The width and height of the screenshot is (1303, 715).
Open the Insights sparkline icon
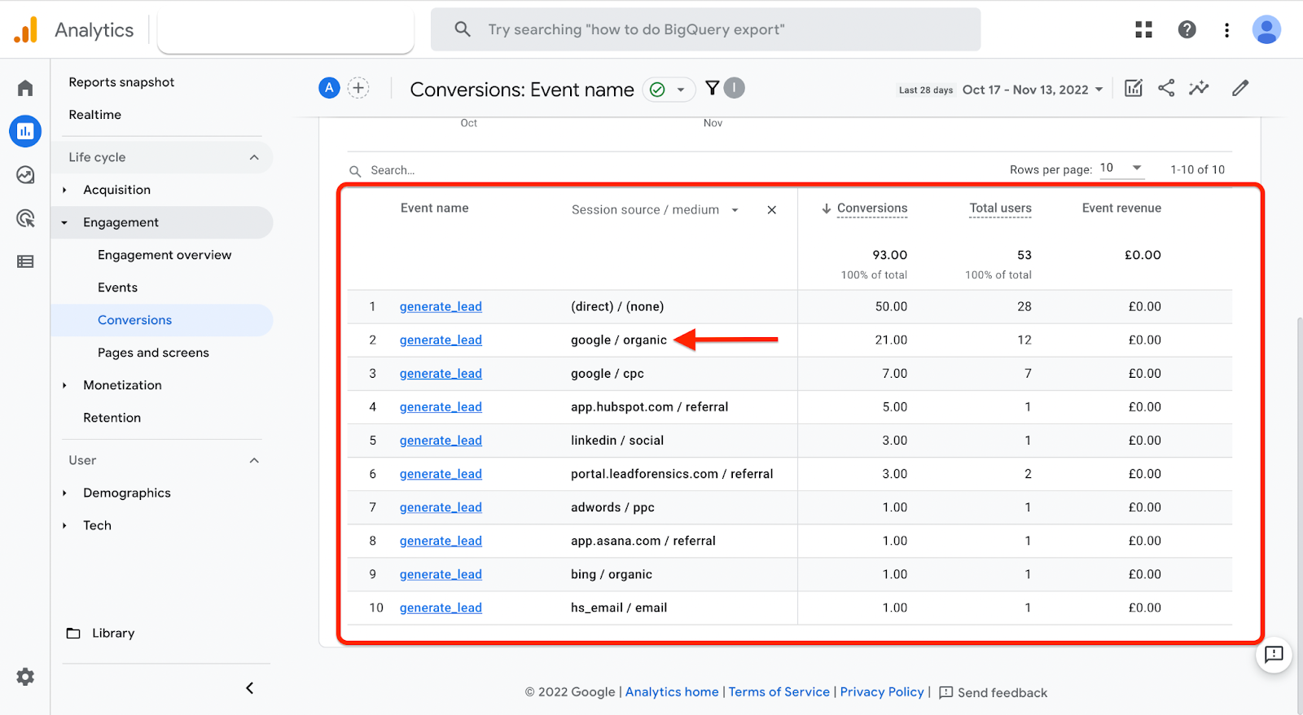(x=1199, y=88)
